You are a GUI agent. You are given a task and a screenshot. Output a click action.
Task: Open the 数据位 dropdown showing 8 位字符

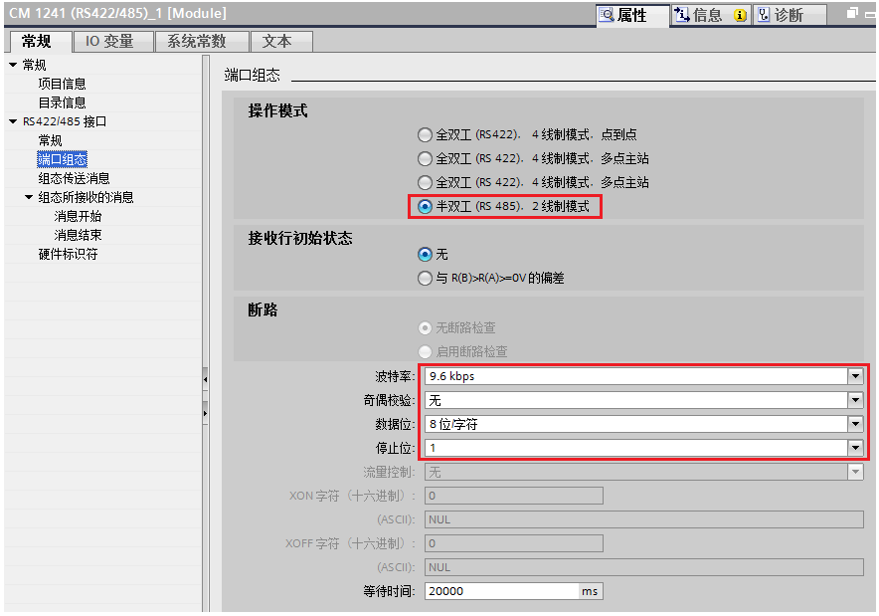click(x=854, y=424)
